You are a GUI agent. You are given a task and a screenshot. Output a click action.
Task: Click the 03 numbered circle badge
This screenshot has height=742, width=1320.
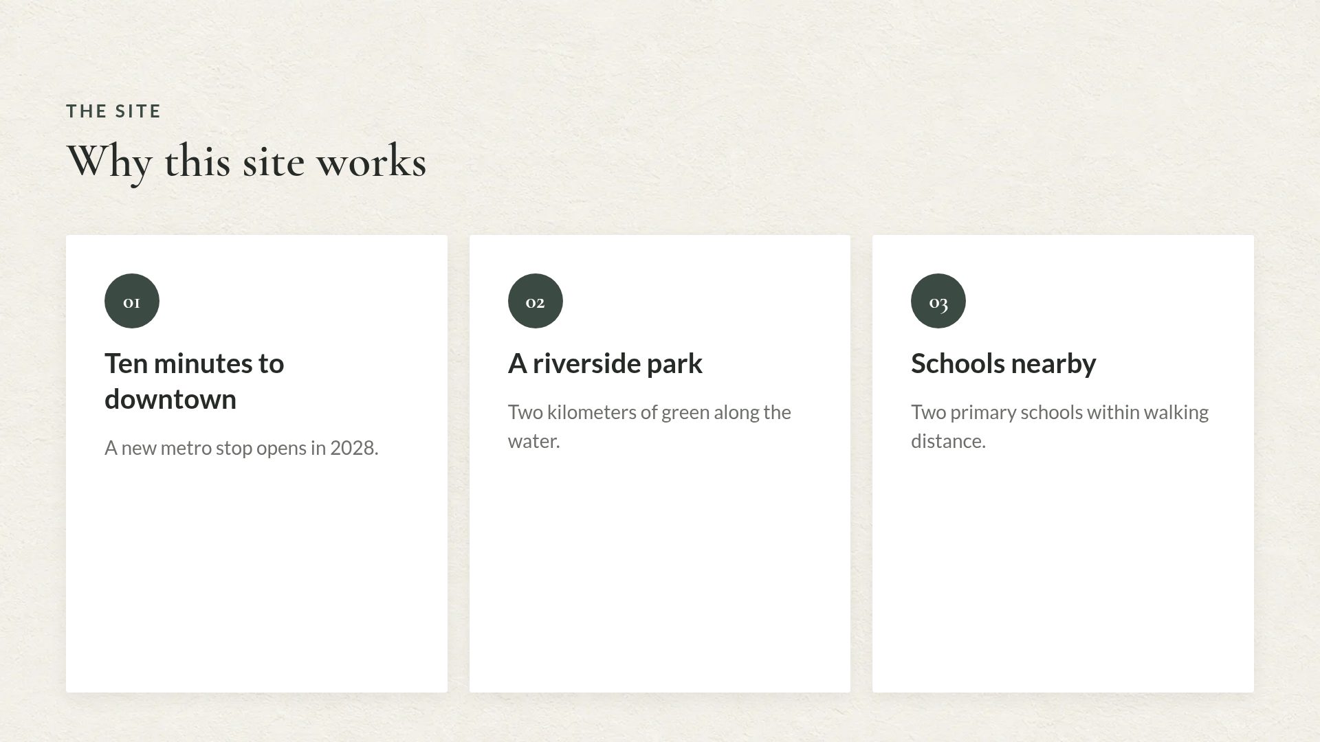938,301
